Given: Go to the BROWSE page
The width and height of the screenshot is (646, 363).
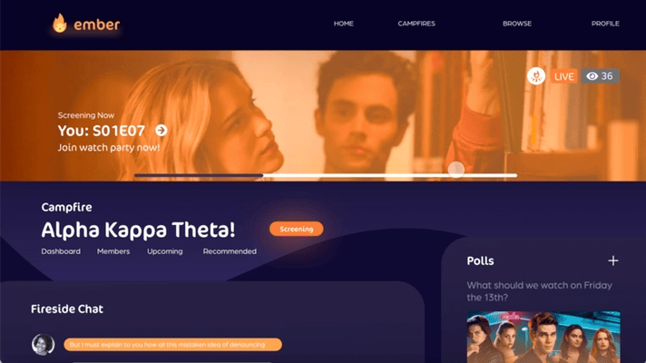Looking at the screenshot, I should pos(517,24).
